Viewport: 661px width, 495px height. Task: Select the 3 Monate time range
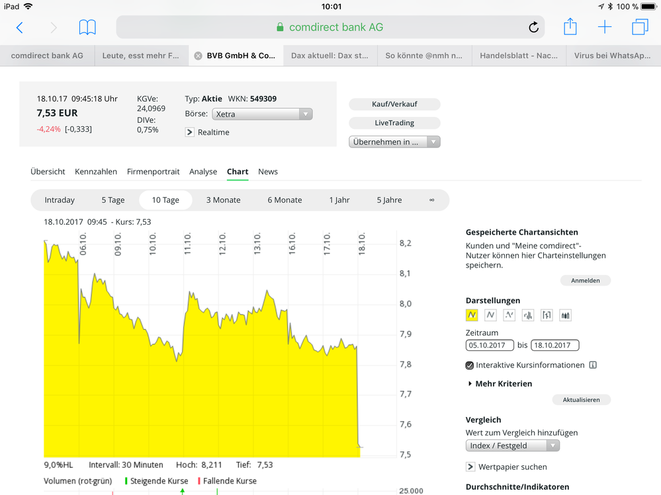click(223, 200)
